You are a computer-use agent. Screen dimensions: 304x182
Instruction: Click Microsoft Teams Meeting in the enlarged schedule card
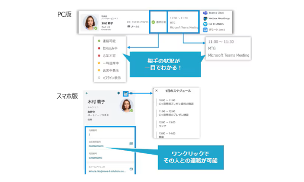(x=229, y=55)
